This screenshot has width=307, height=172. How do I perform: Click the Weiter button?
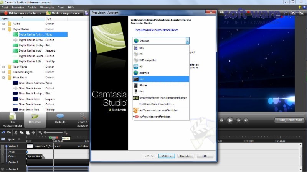click(x=167, y=156)
